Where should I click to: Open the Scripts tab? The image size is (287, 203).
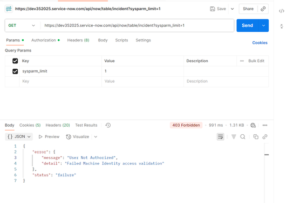121,40
